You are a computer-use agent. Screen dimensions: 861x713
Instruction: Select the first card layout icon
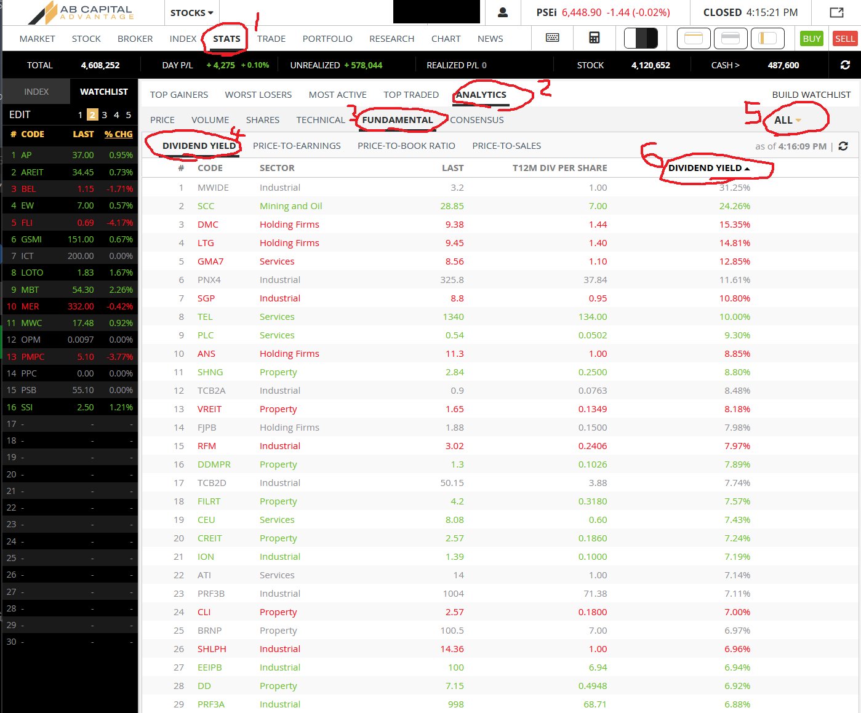pos(694,38)
